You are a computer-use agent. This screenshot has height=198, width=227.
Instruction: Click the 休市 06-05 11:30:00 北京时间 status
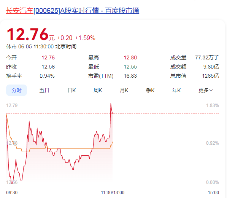(x=41, y=46)
